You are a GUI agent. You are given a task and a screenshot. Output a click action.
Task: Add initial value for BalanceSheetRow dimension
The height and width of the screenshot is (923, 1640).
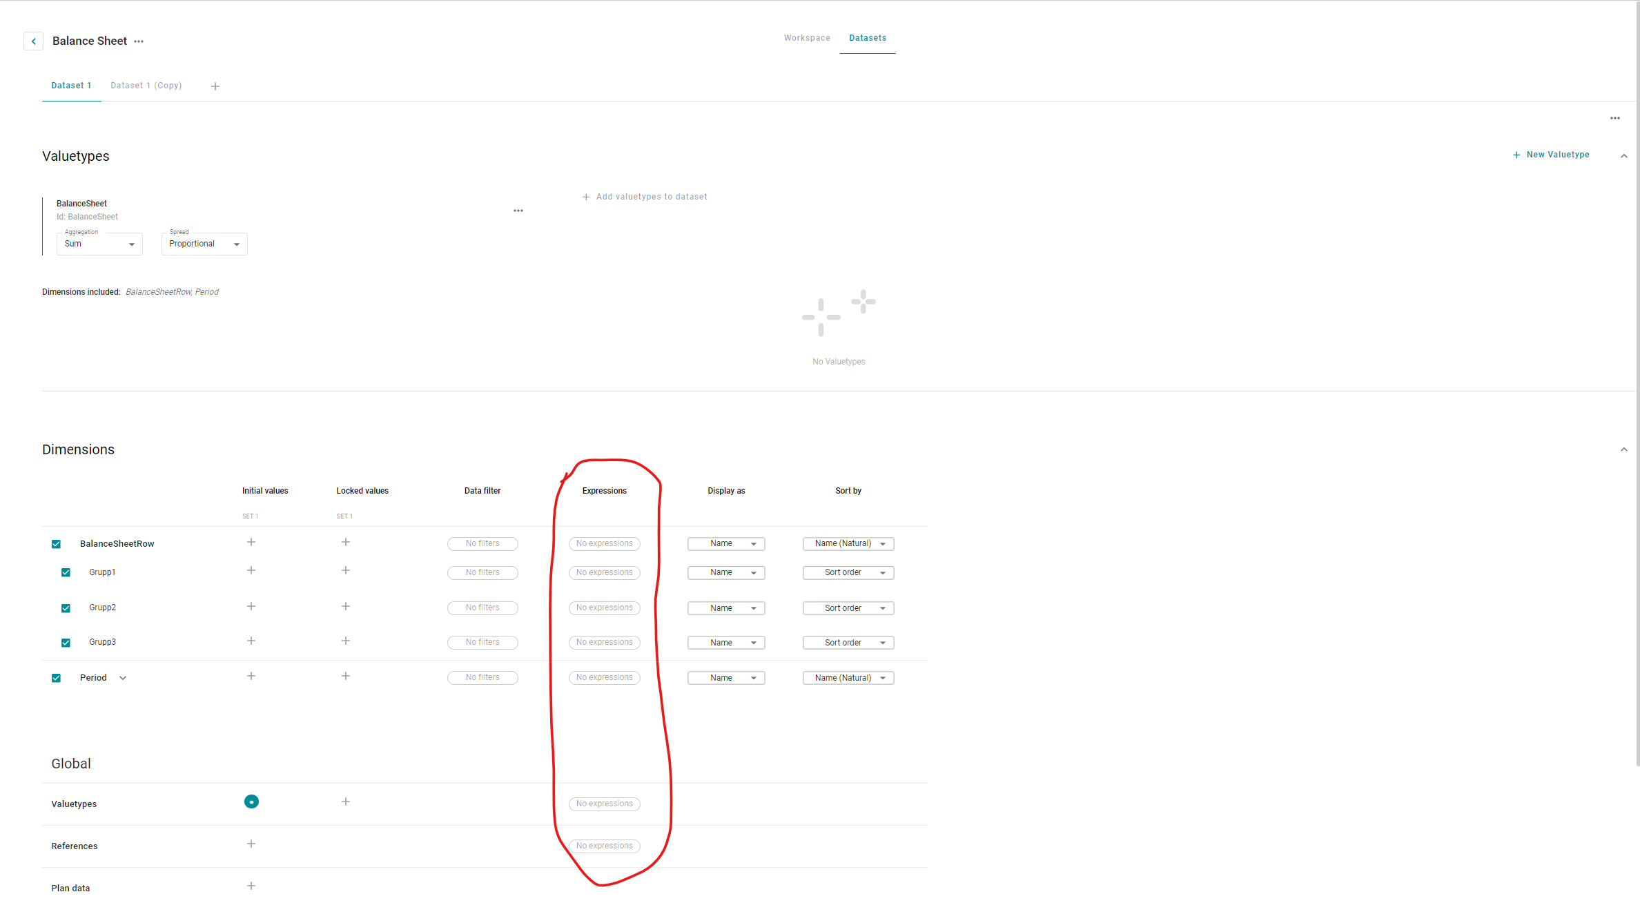[x=251, y=543]
